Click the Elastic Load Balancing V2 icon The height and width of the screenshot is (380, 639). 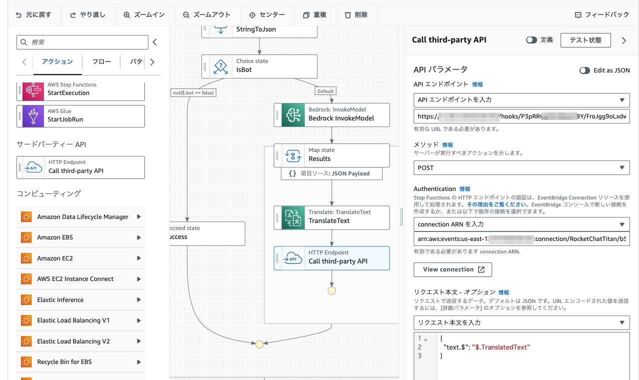(26, 341)
